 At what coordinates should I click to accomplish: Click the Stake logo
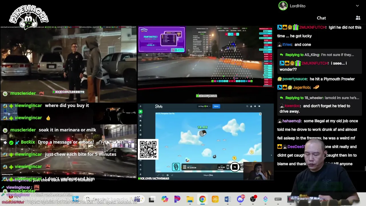click(x=159, y=106)
